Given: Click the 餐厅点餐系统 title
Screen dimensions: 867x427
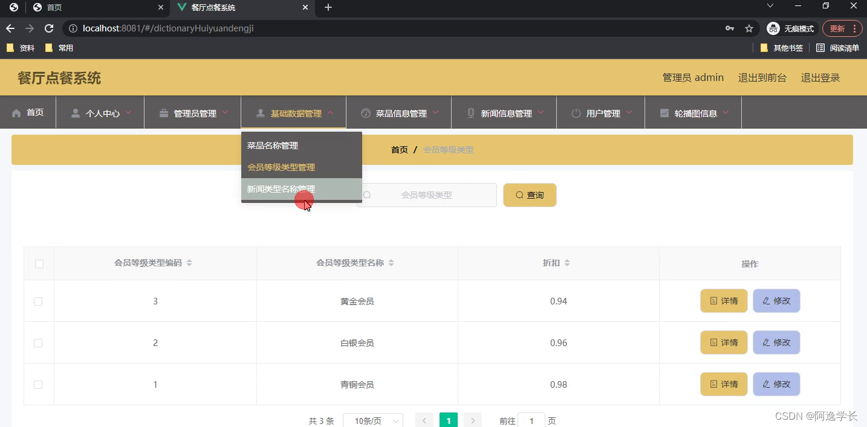Looking at the screenshot, I should coord(59,78).
